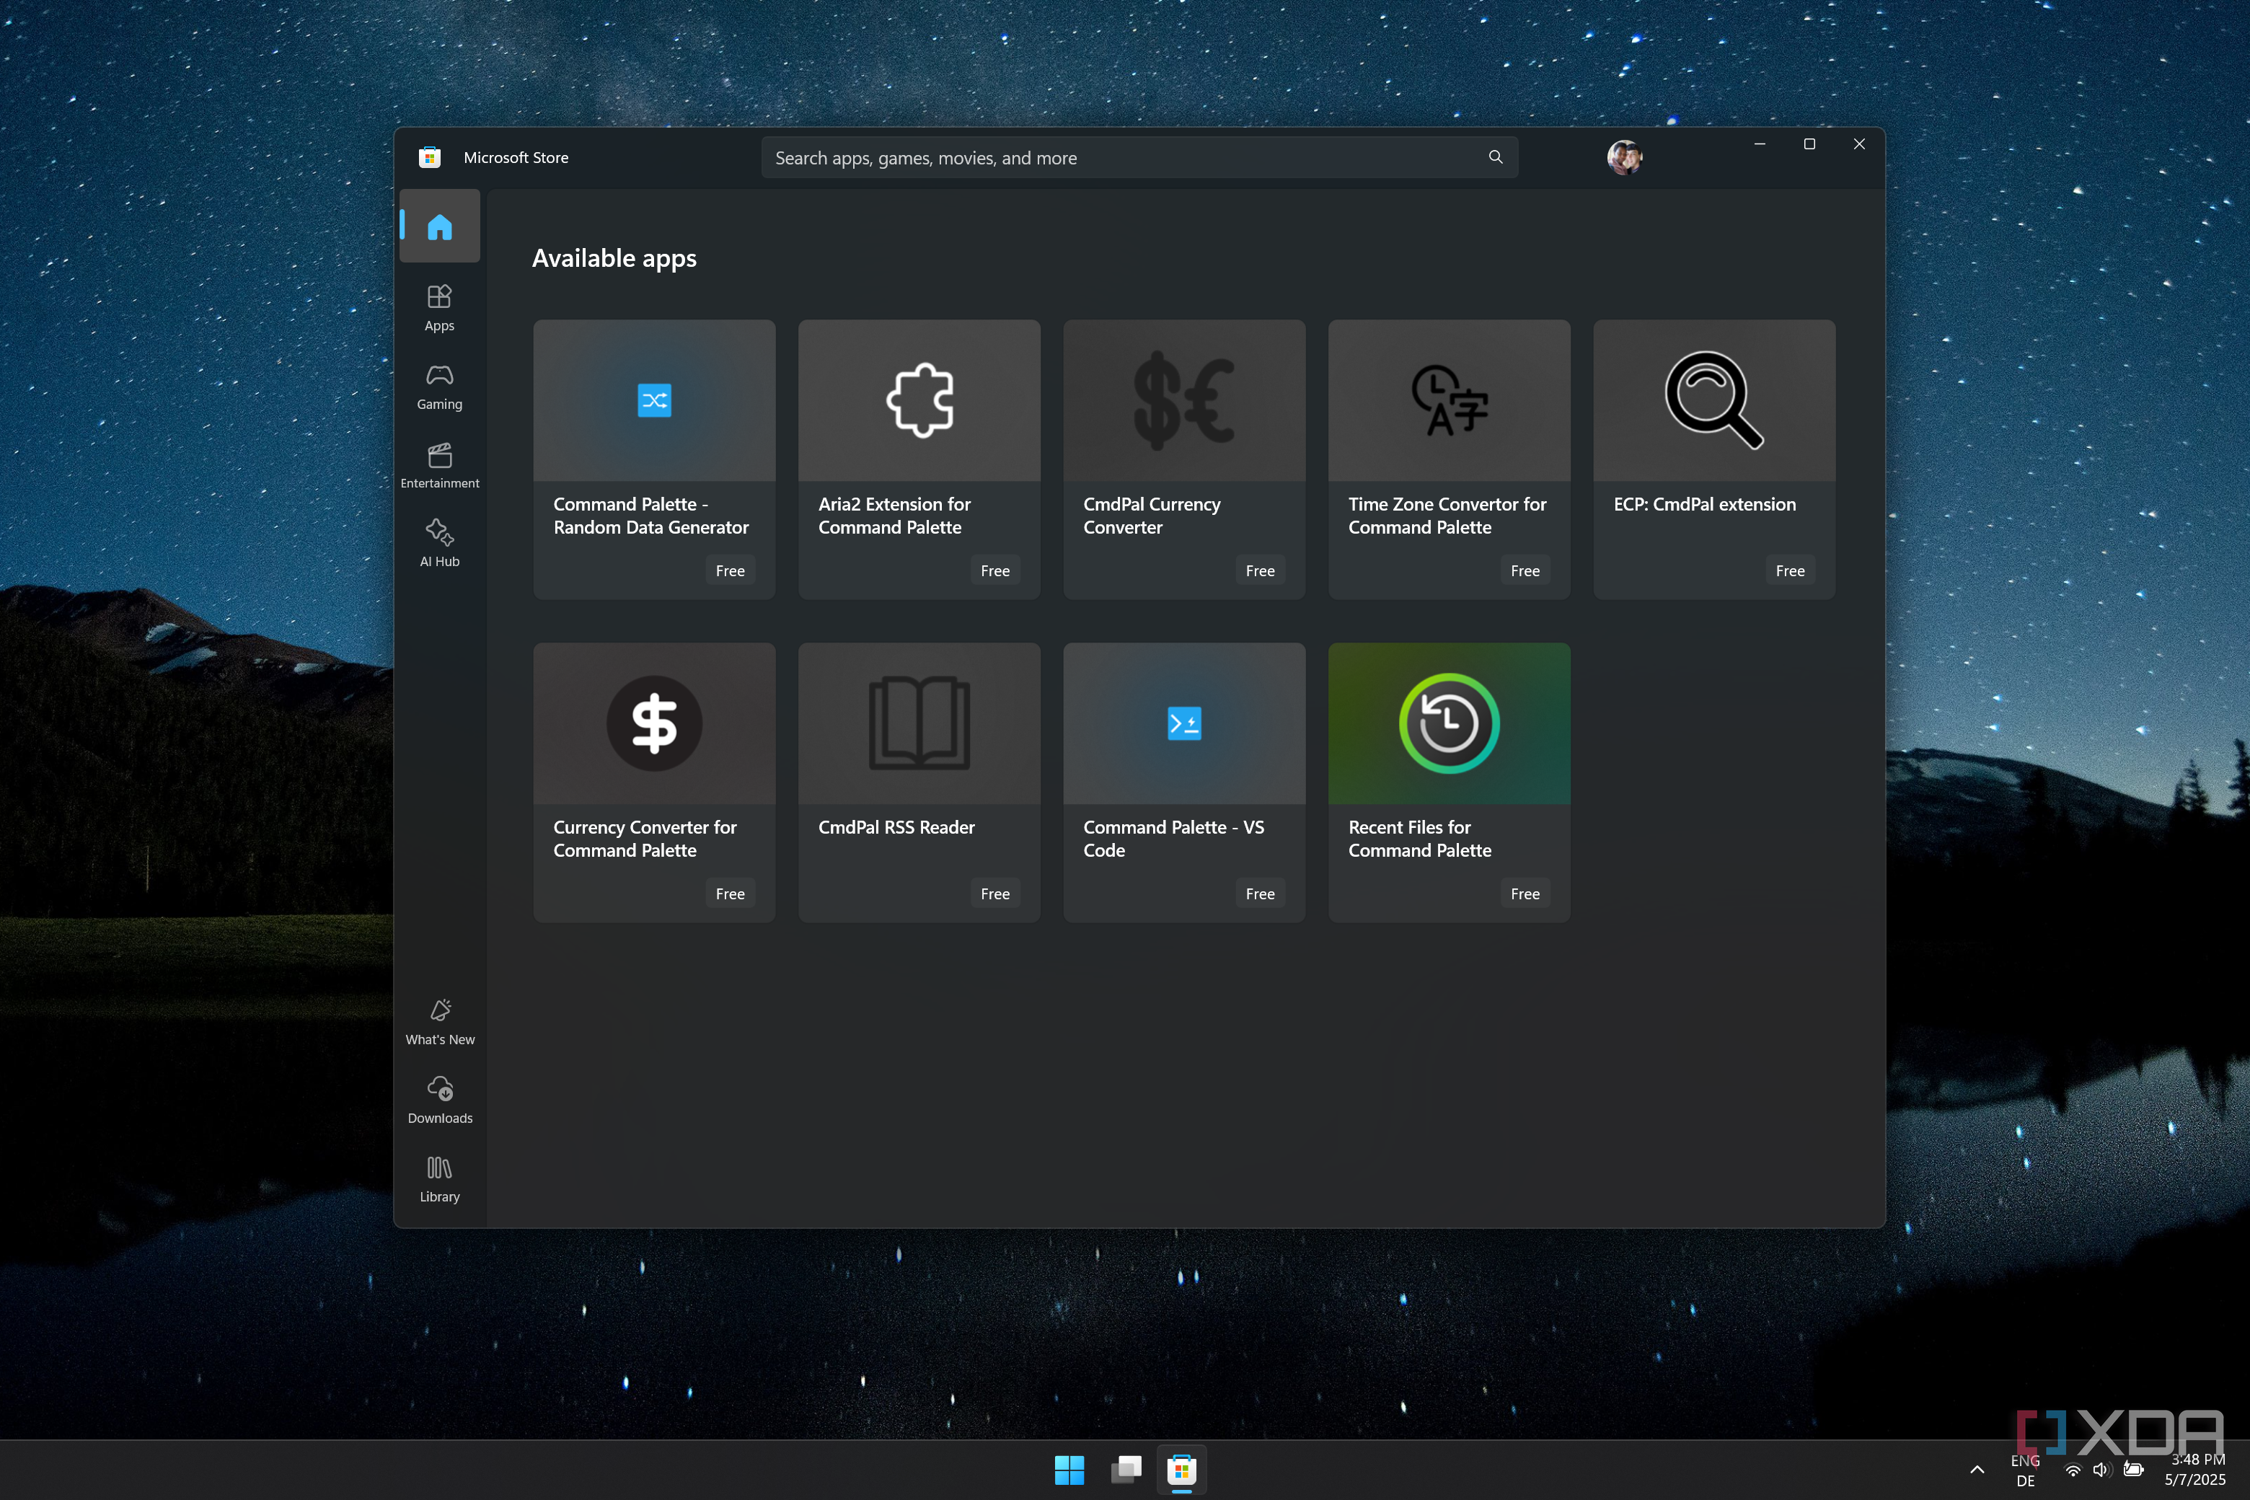The width and height of the screenshot is (2250, 1500).
Task: Open the 'ECP: CmdPal extension' title
Action: point(1705,504)
